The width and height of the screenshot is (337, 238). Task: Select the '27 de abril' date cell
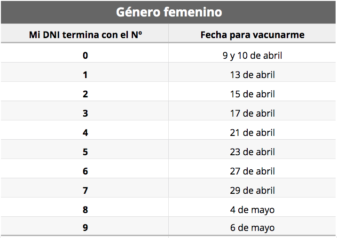[x=252, y=171]
